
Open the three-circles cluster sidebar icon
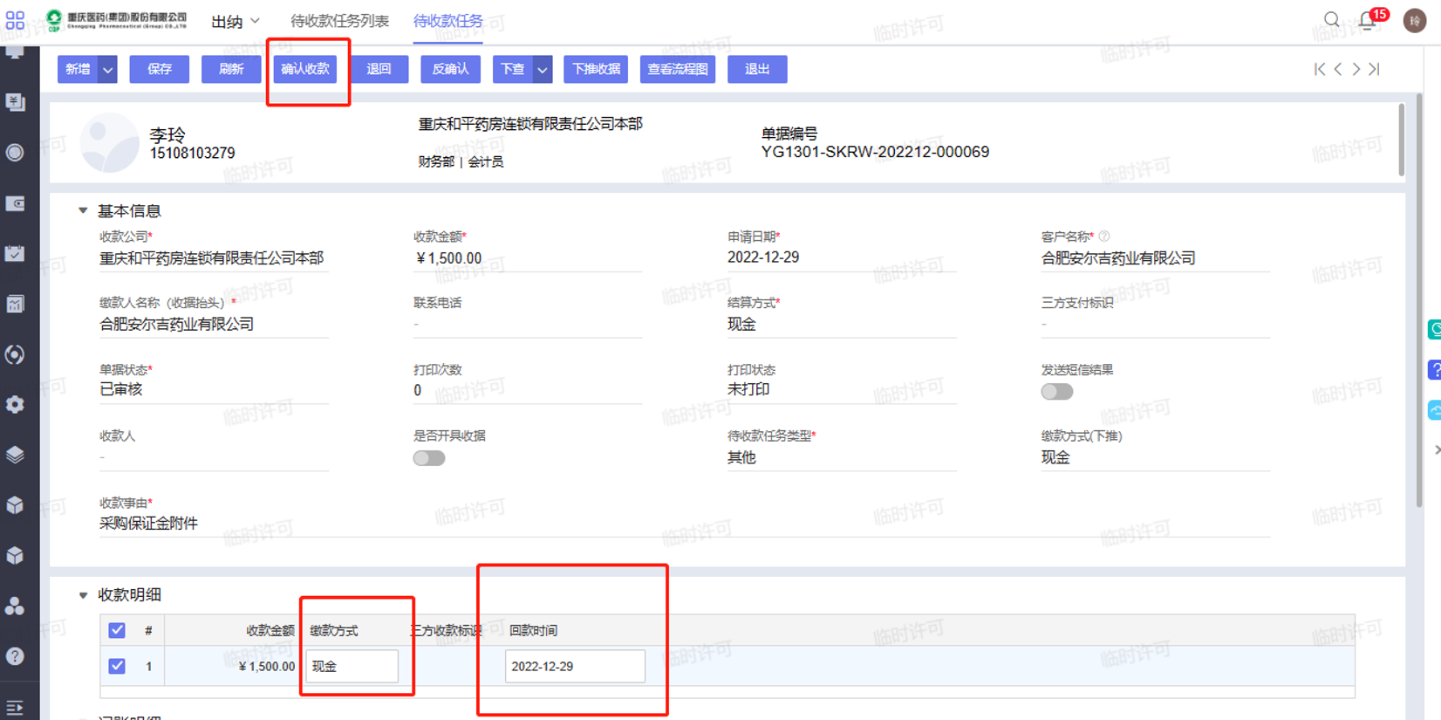pyautogui.click(x=15, y=606)
